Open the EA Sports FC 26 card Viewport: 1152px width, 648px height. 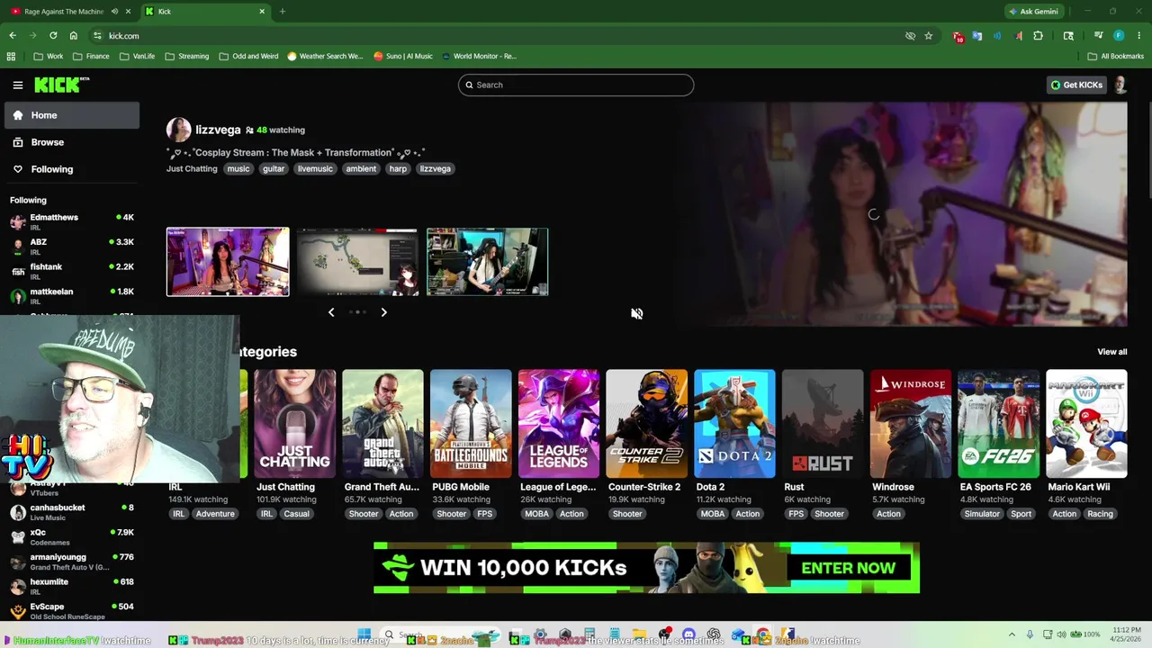click(999, 424)
